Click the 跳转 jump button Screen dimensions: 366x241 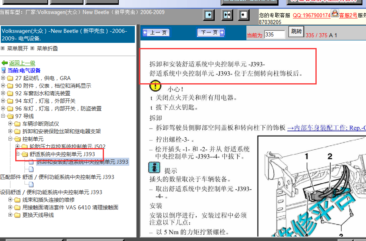point(297,32)
